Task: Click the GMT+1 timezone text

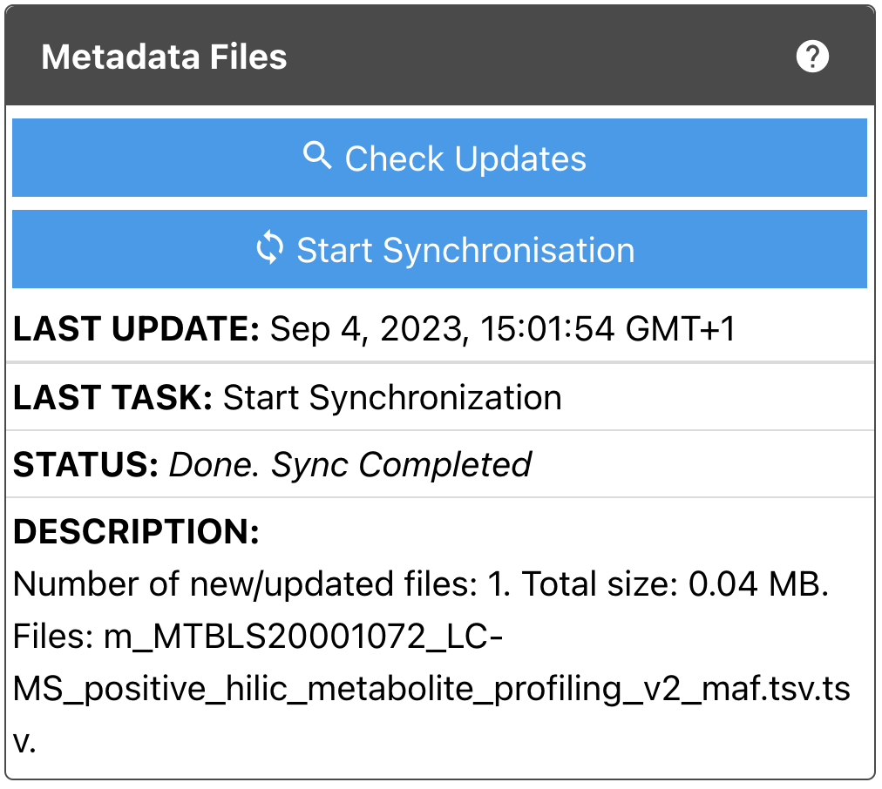Action: click(x=680, y=329)
